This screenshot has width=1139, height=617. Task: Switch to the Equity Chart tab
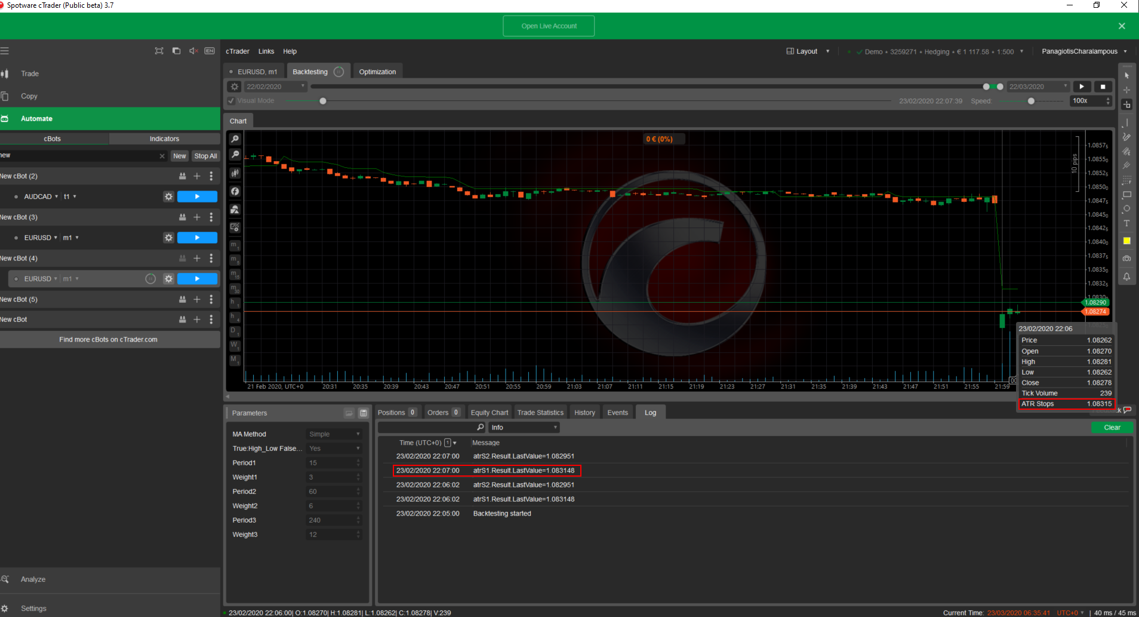(x=490, y=413)
